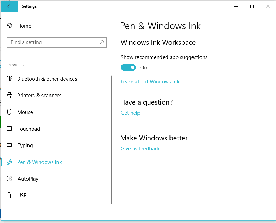Click Give us feedback link
Viewport: 276px width, 223px height.
140,149
